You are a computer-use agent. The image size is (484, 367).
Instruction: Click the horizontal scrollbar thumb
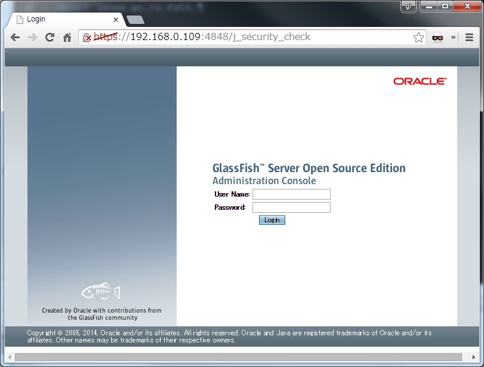coord(238,357)
